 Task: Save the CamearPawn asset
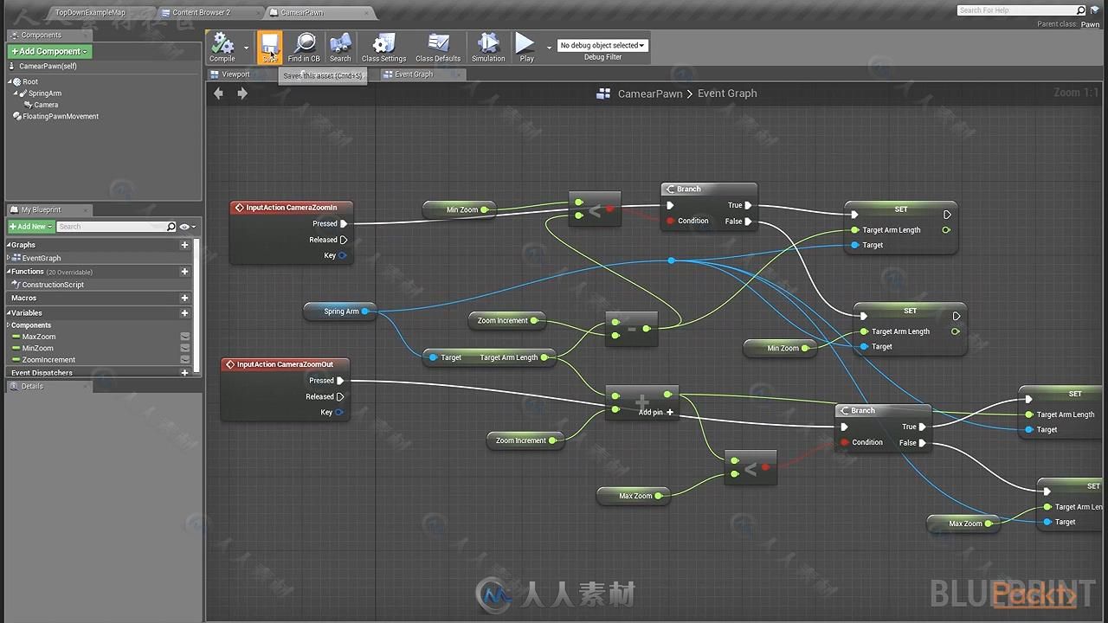[x=270, y=48]
